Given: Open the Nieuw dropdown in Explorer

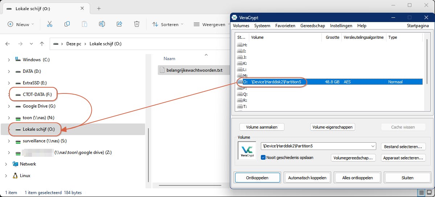Looking at the screenshot, I should 21,24.
